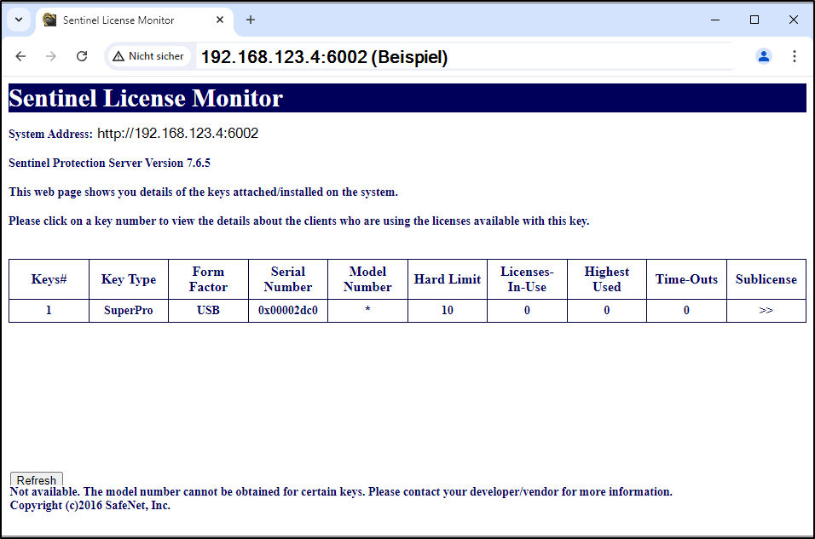This screenshot has width=815, height=539.
Task: Click the Sentinel tab favicon
Action: (x=50, y=20)
